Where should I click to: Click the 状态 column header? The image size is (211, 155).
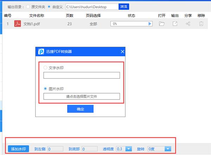[x=131, y=15]
